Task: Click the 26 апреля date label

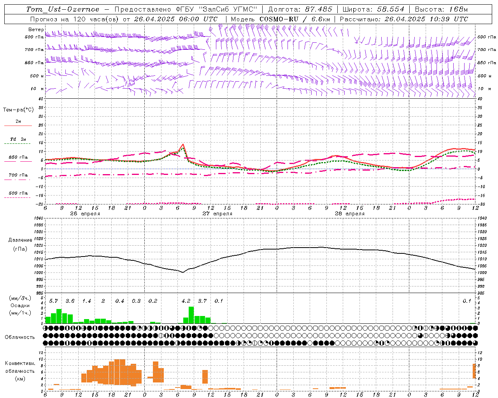Action: (x=85, y=214)
